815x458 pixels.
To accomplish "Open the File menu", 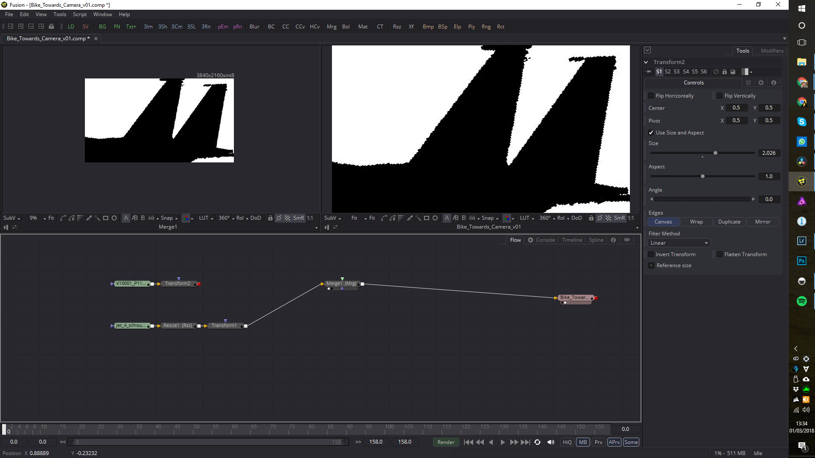I will pyautogui.click(x=9, y=14).
